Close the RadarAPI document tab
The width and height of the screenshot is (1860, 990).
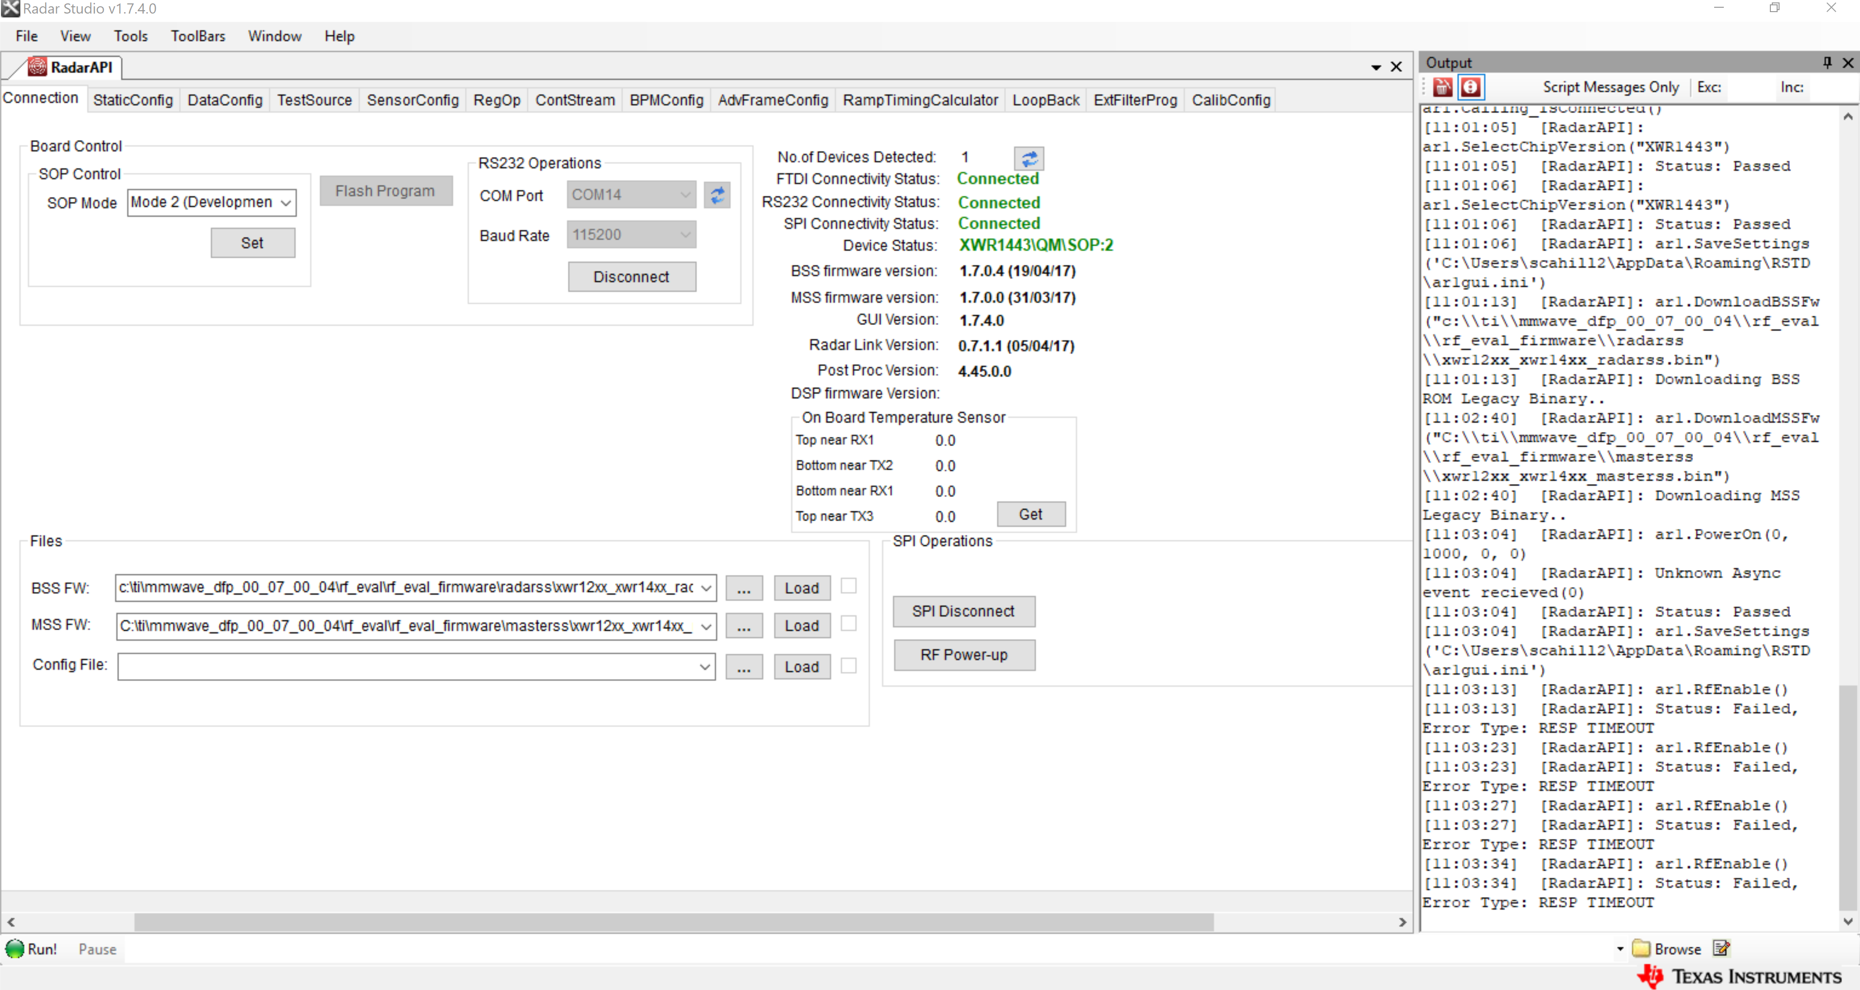click(1396, 67)
